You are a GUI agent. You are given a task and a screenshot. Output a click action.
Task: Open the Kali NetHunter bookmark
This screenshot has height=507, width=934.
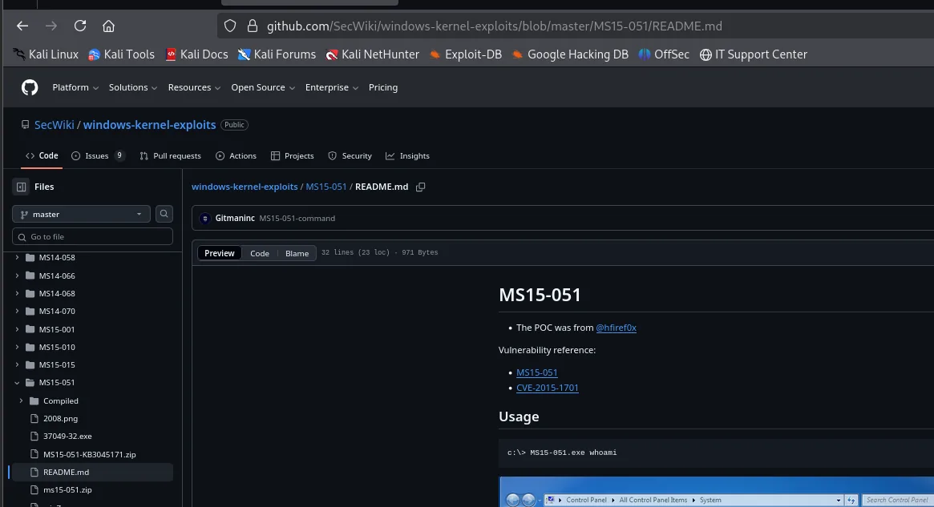coord(372,54)
